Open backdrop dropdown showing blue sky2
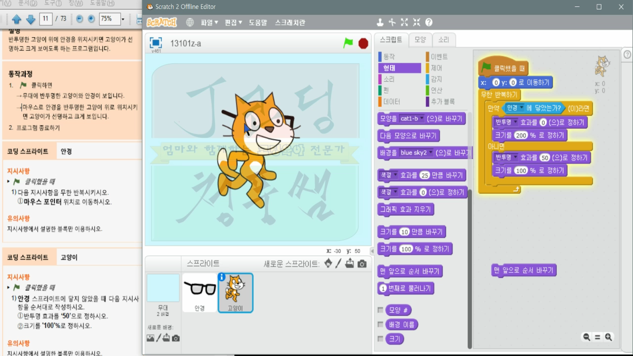 (x=416, y=153)
